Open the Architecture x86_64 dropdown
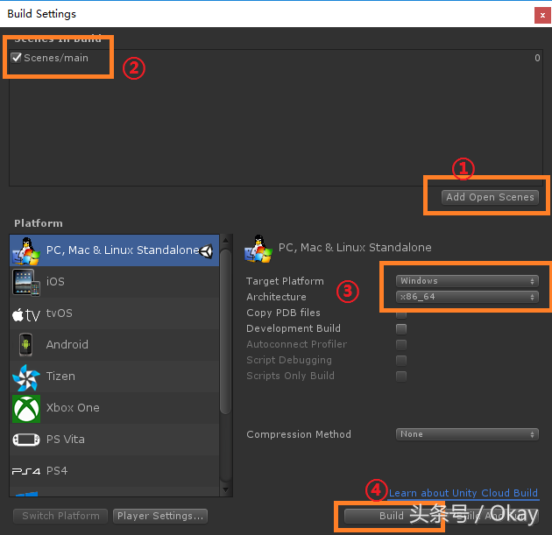Image resolution: width=552 pixels, height=535 pixels. (467, 297)
